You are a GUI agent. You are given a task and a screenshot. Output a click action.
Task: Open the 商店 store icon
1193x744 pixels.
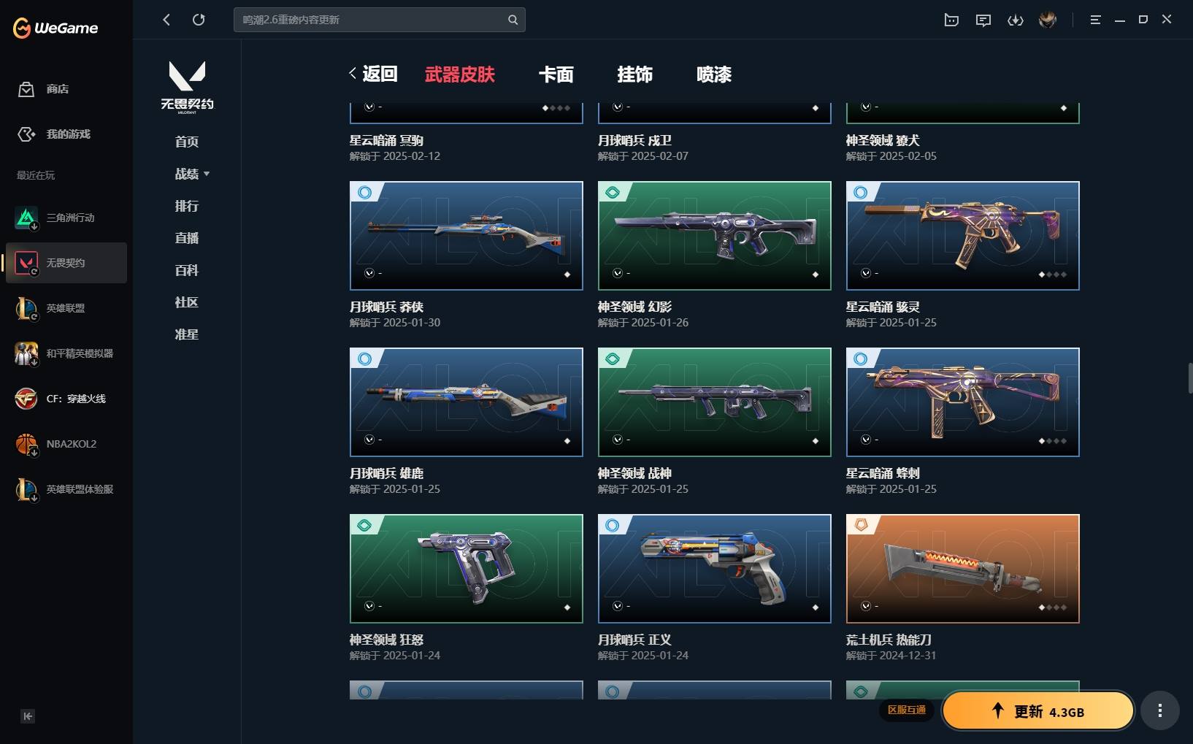pyautogui.click(x=26, y=89)
